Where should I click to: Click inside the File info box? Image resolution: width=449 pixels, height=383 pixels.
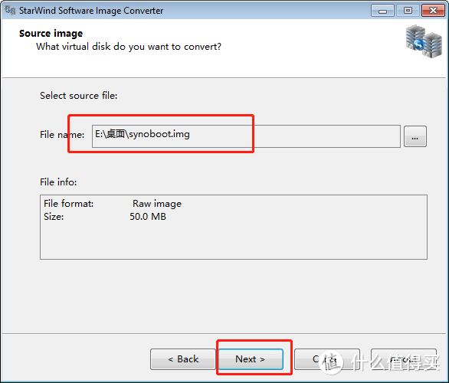[x=234, y=228]
